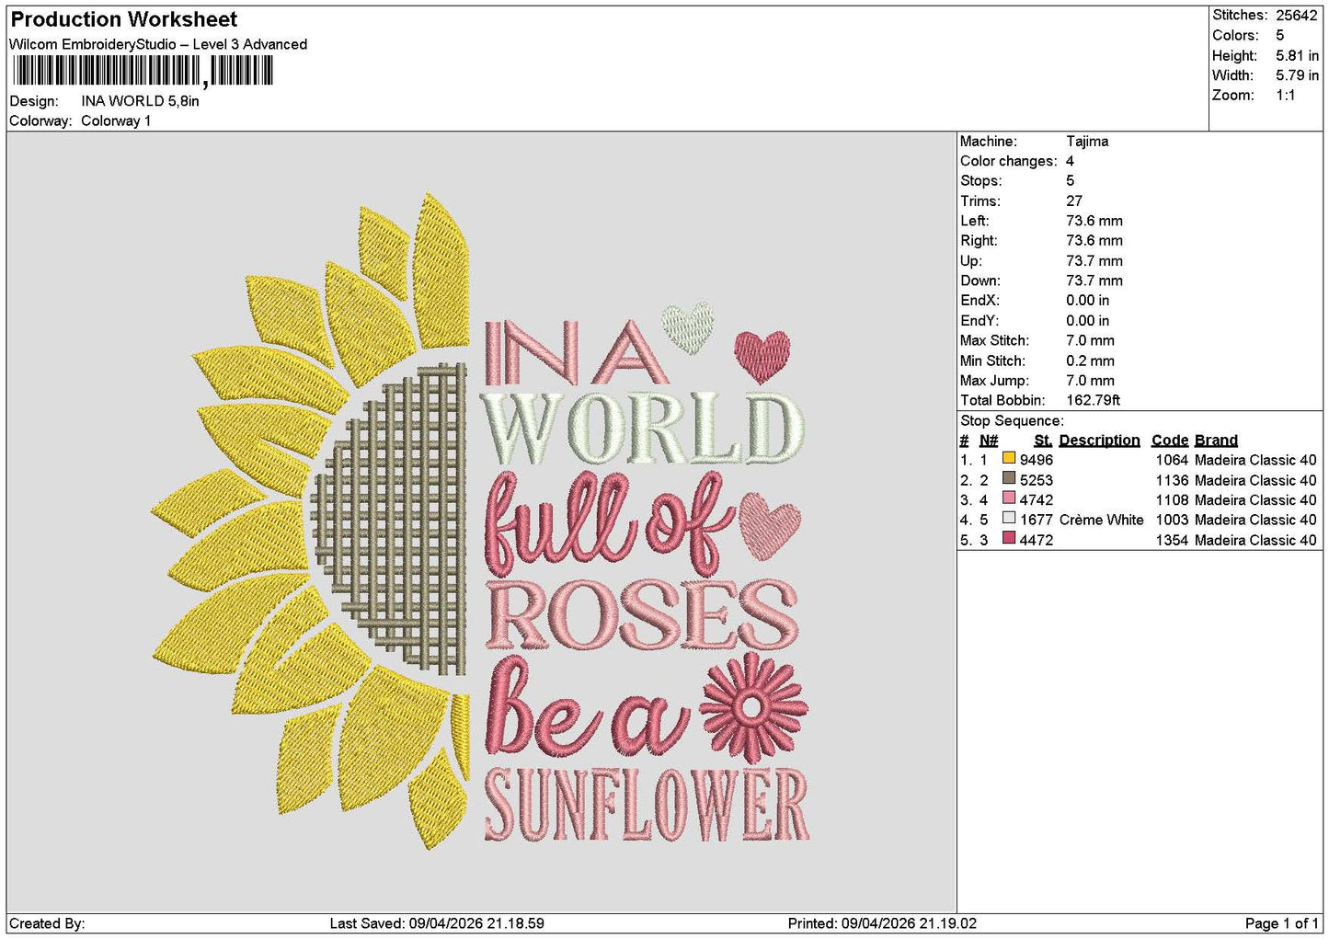Click code 1354 in the stop sequence

[x=1172, y=540]
